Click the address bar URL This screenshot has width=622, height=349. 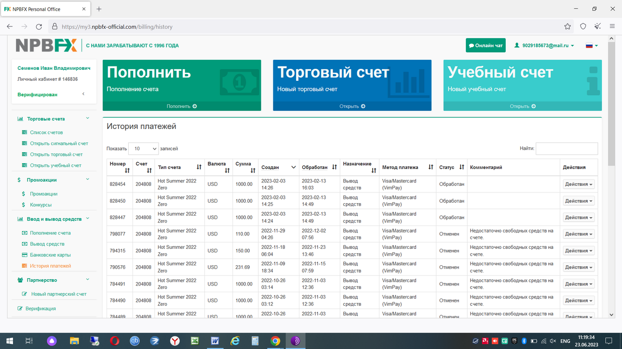click(x=117, y=27)
